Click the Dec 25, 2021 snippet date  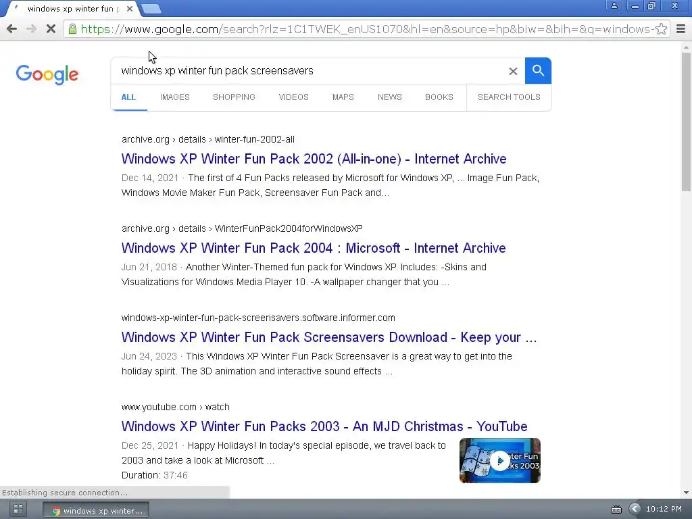[150, 445]
